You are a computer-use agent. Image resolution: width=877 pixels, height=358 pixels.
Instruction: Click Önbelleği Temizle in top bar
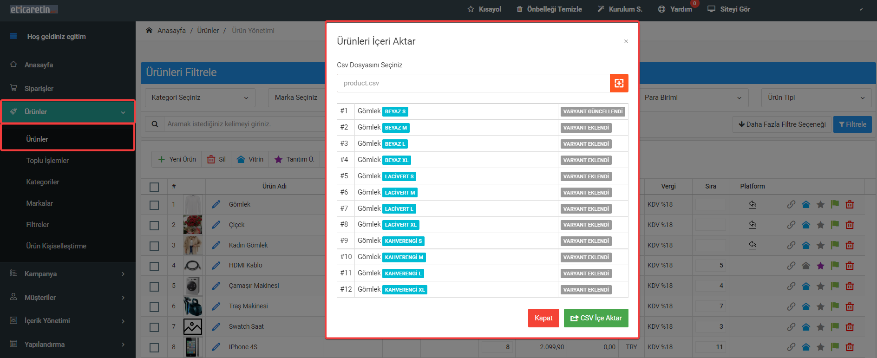(x=549, y=9)
